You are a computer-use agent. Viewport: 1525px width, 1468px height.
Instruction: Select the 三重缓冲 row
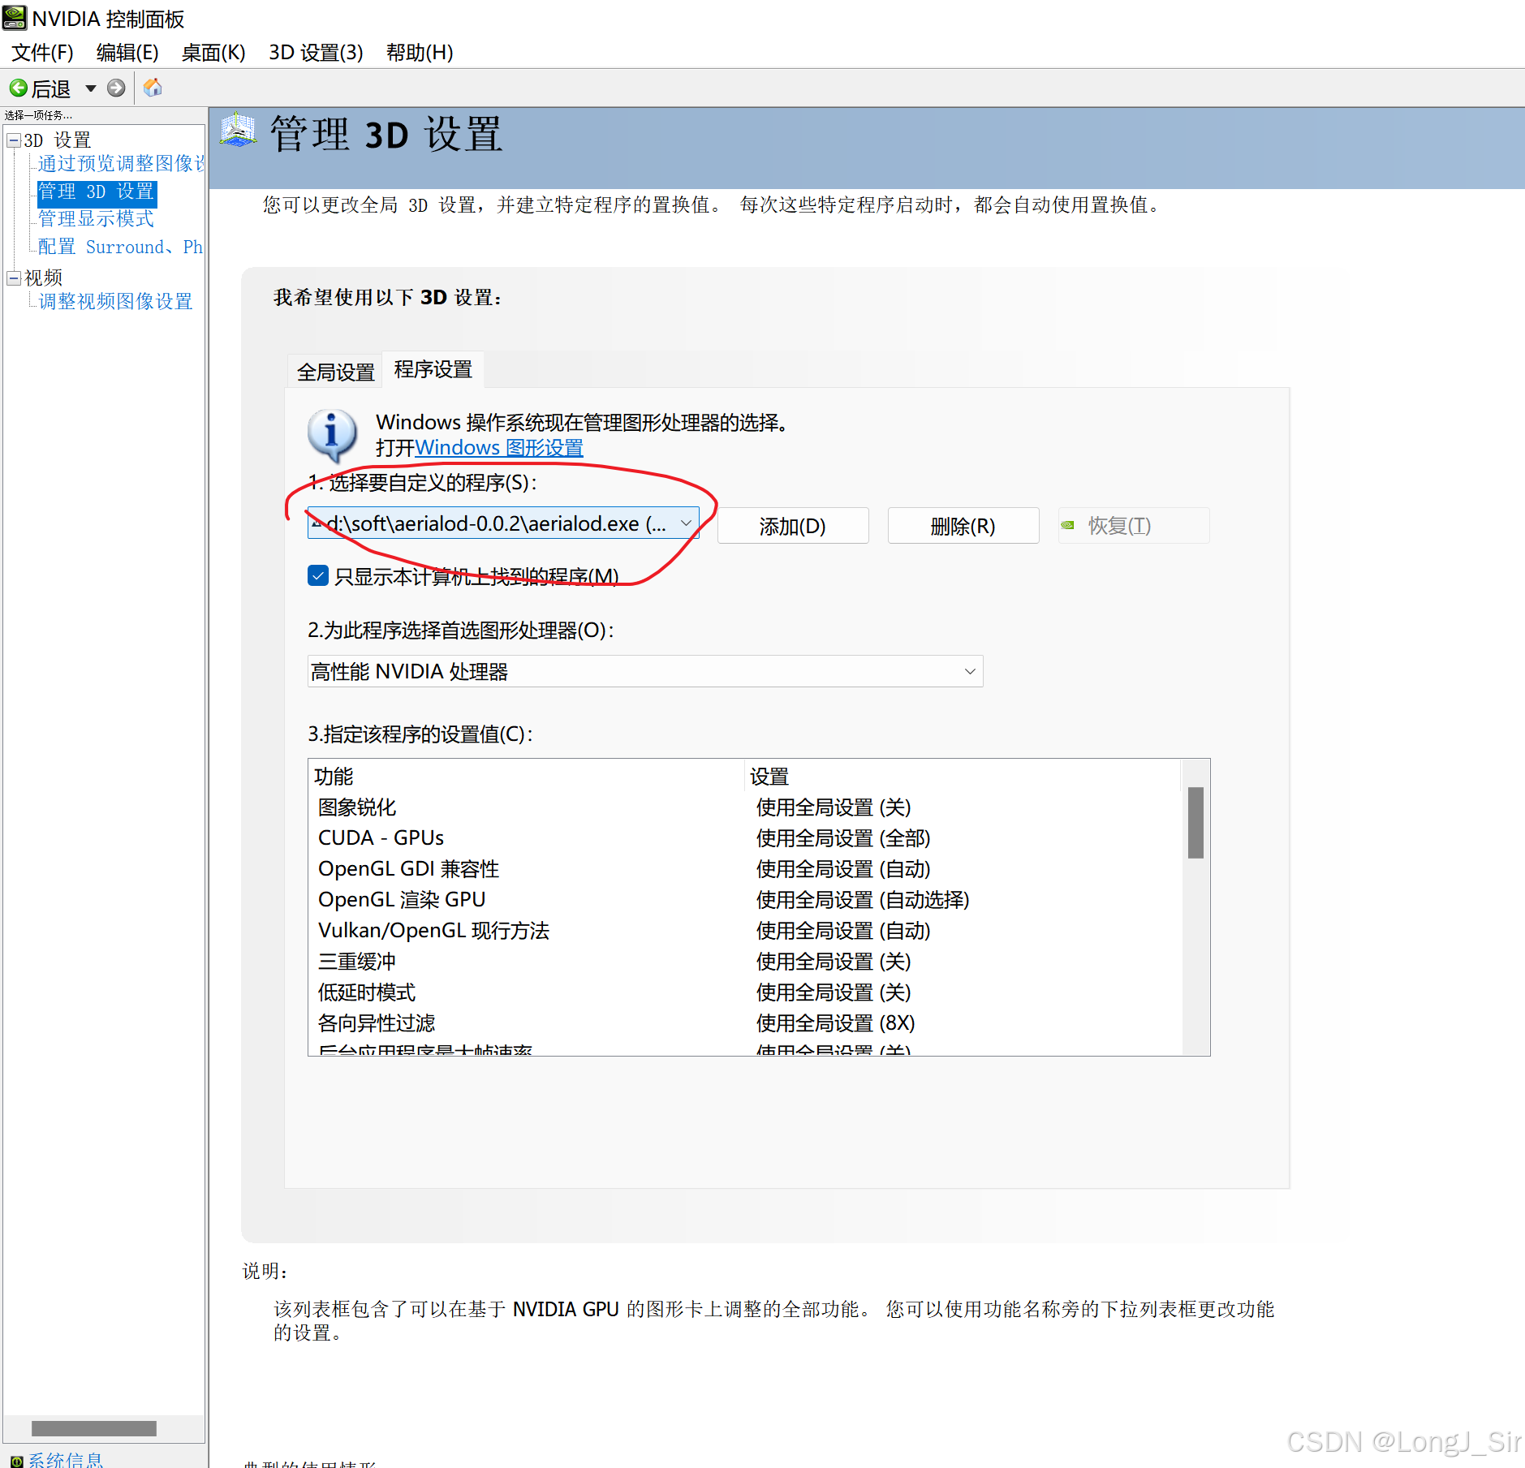[x=745, y=962]
